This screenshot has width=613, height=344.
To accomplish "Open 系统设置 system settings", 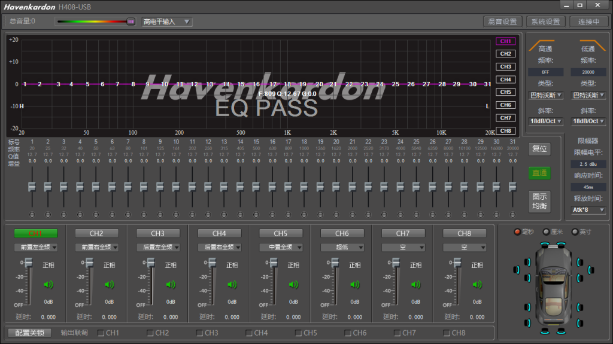I will click(x=545, y=22).
